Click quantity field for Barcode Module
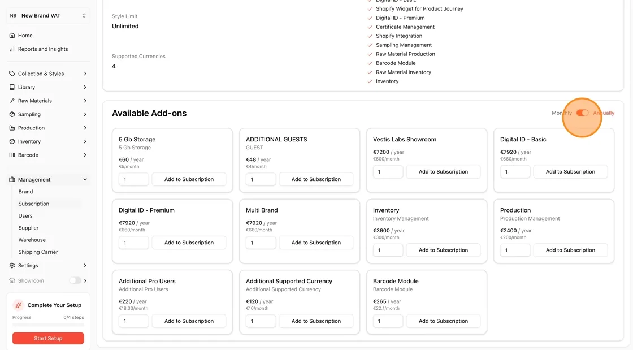 point(388,321)
